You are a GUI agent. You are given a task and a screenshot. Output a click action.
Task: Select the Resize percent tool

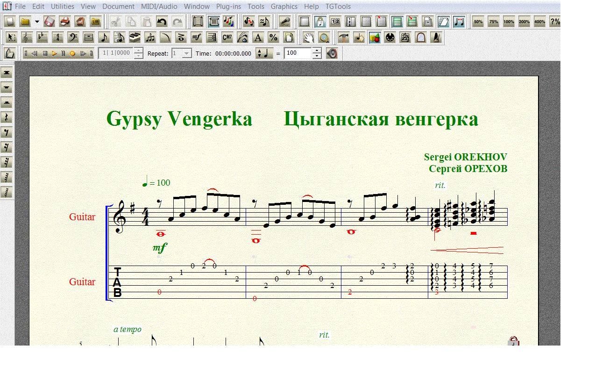274,37
